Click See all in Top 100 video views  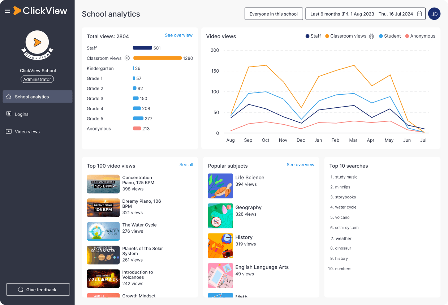(186, 164)
